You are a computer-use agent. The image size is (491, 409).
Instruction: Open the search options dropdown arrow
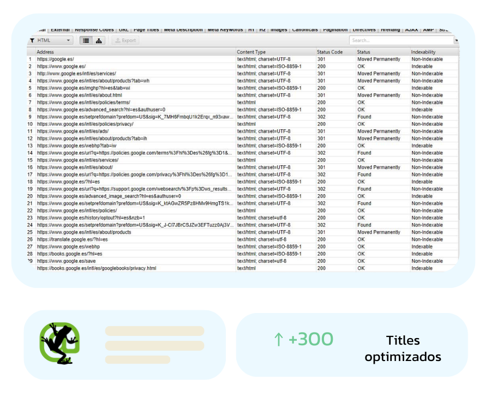coord(456,40)
